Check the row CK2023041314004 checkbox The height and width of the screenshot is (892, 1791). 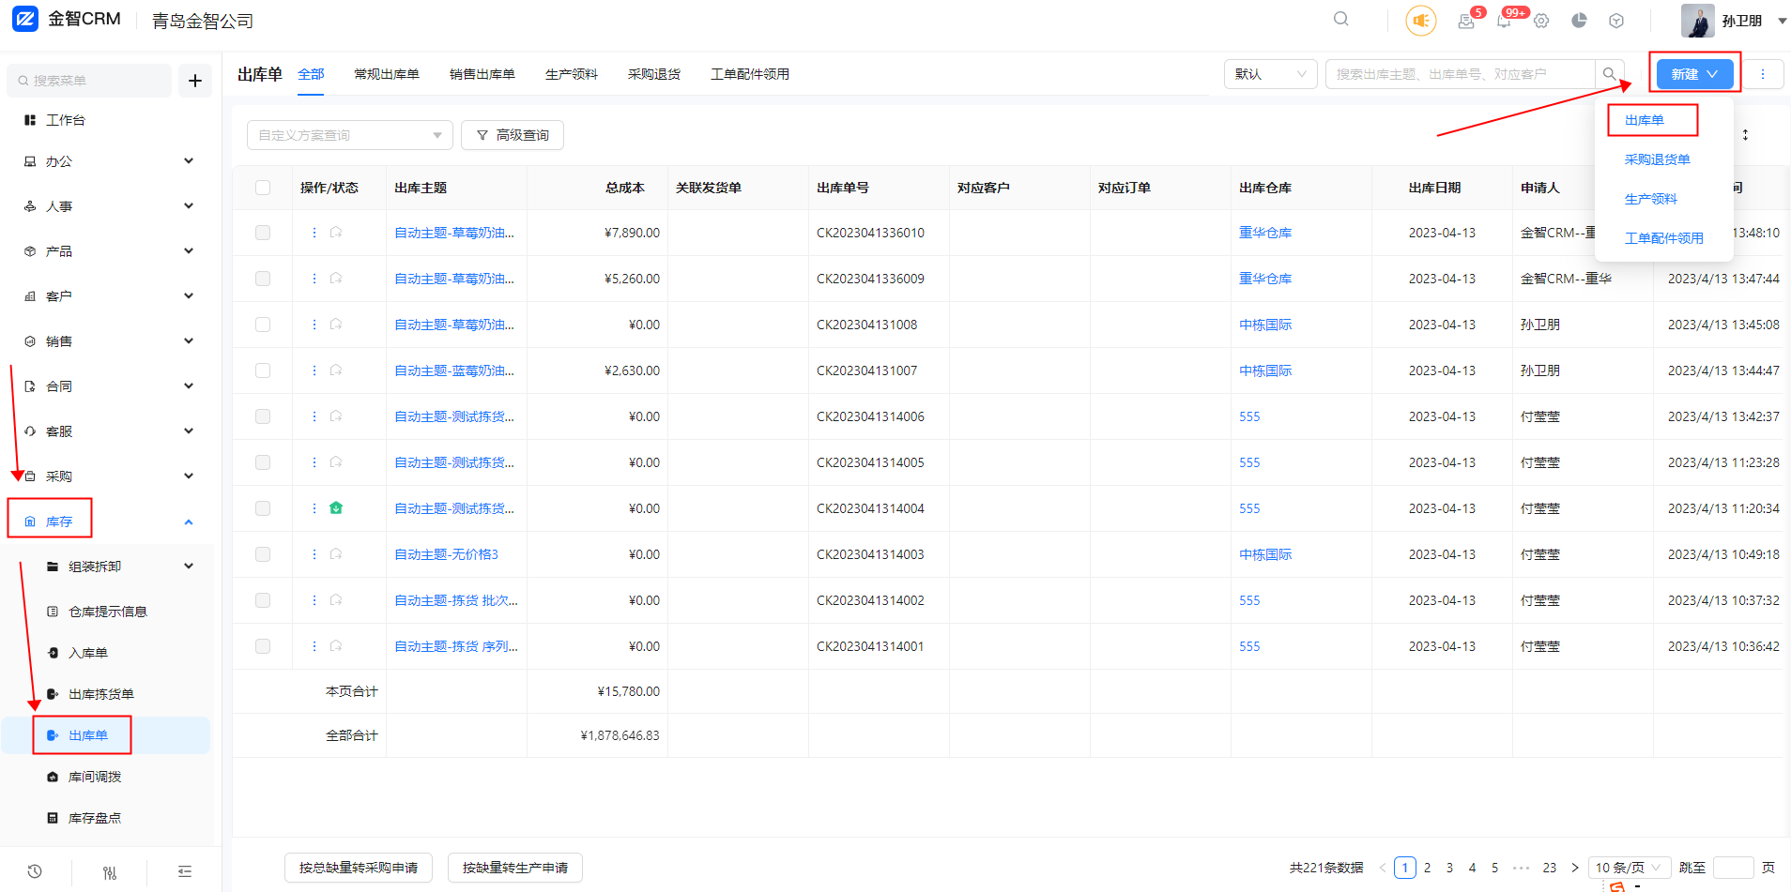[263, 508]
